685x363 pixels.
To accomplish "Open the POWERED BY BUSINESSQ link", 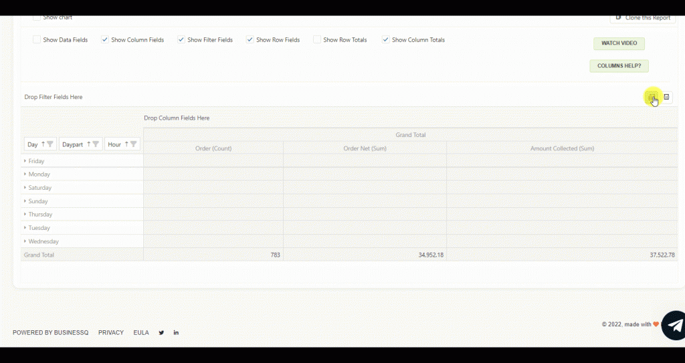I will [x=51, y=332].
